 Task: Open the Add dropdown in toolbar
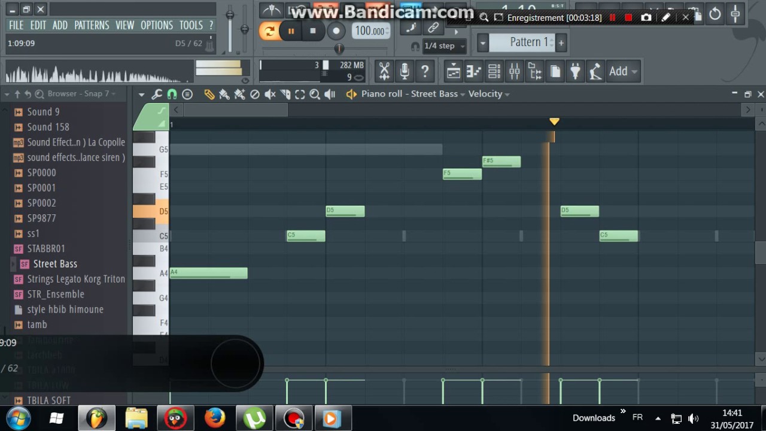click(x=624, y=71)
